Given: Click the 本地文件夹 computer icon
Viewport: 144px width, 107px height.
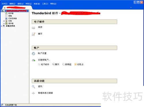Looking at the screenshot, I should point(4,26).
